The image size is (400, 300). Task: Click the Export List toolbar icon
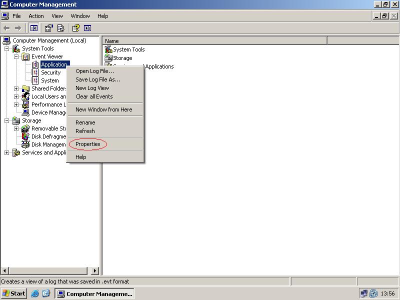(x=60, y=28)
